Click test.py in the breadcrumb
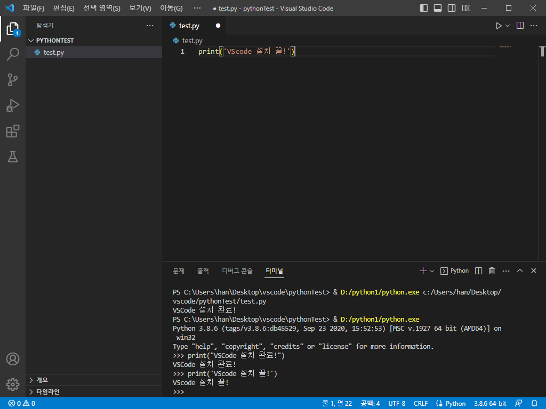The height and width of the screenshot is (409, 546). (192, 40)
